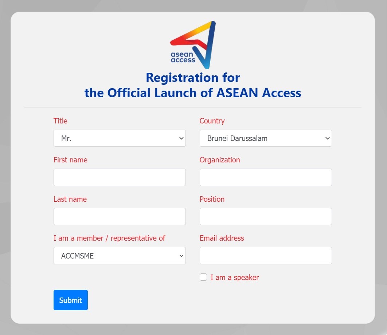Focus the Last name input field
Image resolution: width=387 pixels, height=335 pixels.
click(x=120, y=216)
